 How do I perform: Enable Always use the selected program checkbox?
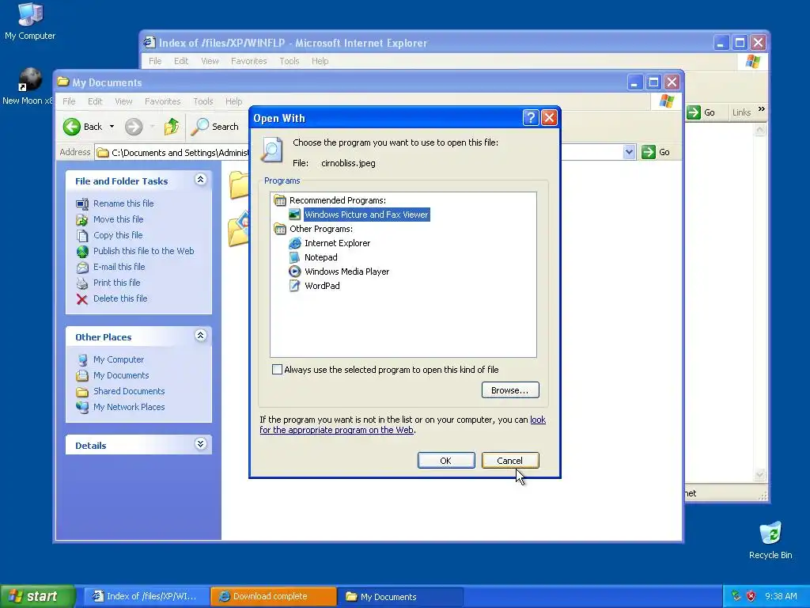point(278,370)
